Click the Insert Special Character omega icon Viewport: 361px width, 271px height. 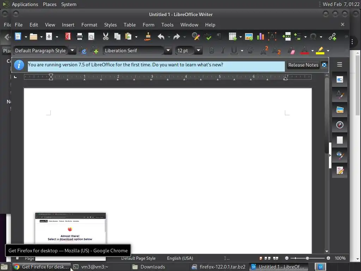313,36
